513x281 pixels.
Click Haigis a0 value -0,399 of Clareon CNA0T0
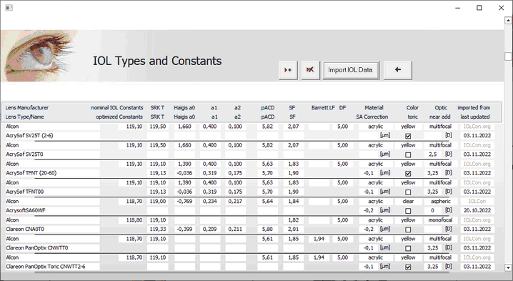coord(184,230)
